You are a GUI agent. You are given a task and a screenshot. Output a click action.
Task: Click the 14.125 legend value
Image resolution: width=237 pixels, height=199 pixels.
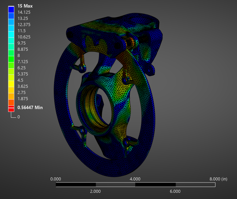[x=24, y=12]
